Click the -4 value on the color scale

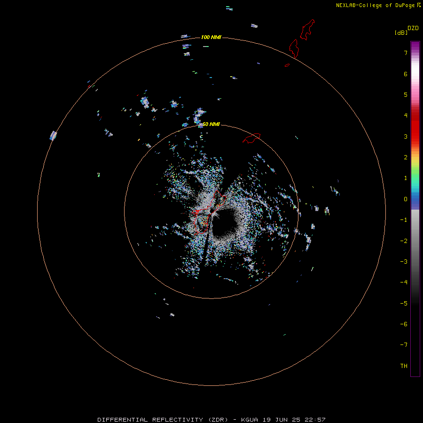click(x=404, y=282)
